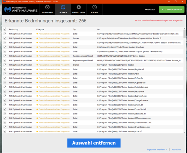Select the Cmpnt.dll path text
Viewport: 187px width, 153px height.
click(x=120, y=105)
